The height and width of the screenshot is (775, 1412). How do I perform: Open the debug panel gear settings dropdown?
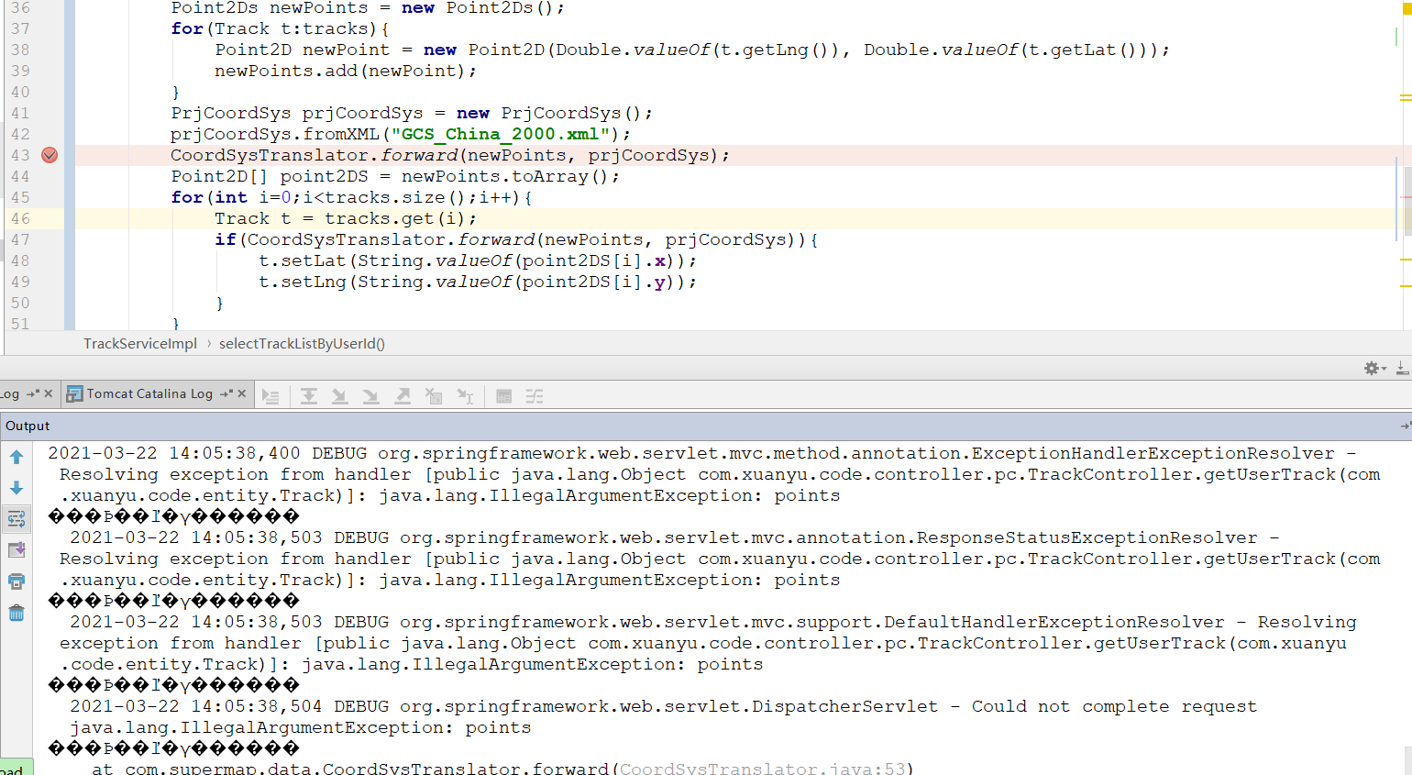(1374, 368)
